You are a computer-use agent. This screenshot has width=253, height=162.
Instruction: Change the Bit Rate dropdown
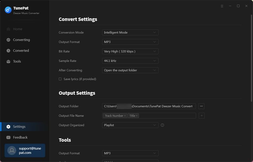pos(130,51)
